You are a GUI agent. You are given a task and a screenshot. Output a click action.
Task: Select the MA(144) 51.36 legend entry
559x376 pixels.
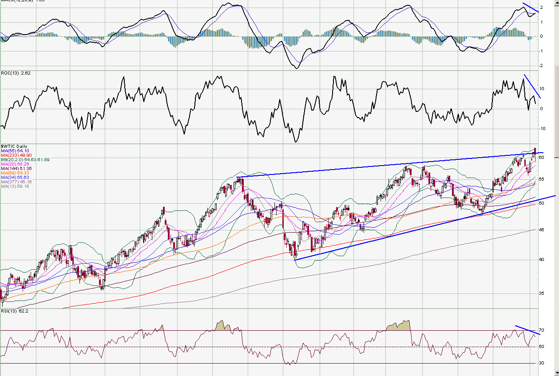pos(16,168)
